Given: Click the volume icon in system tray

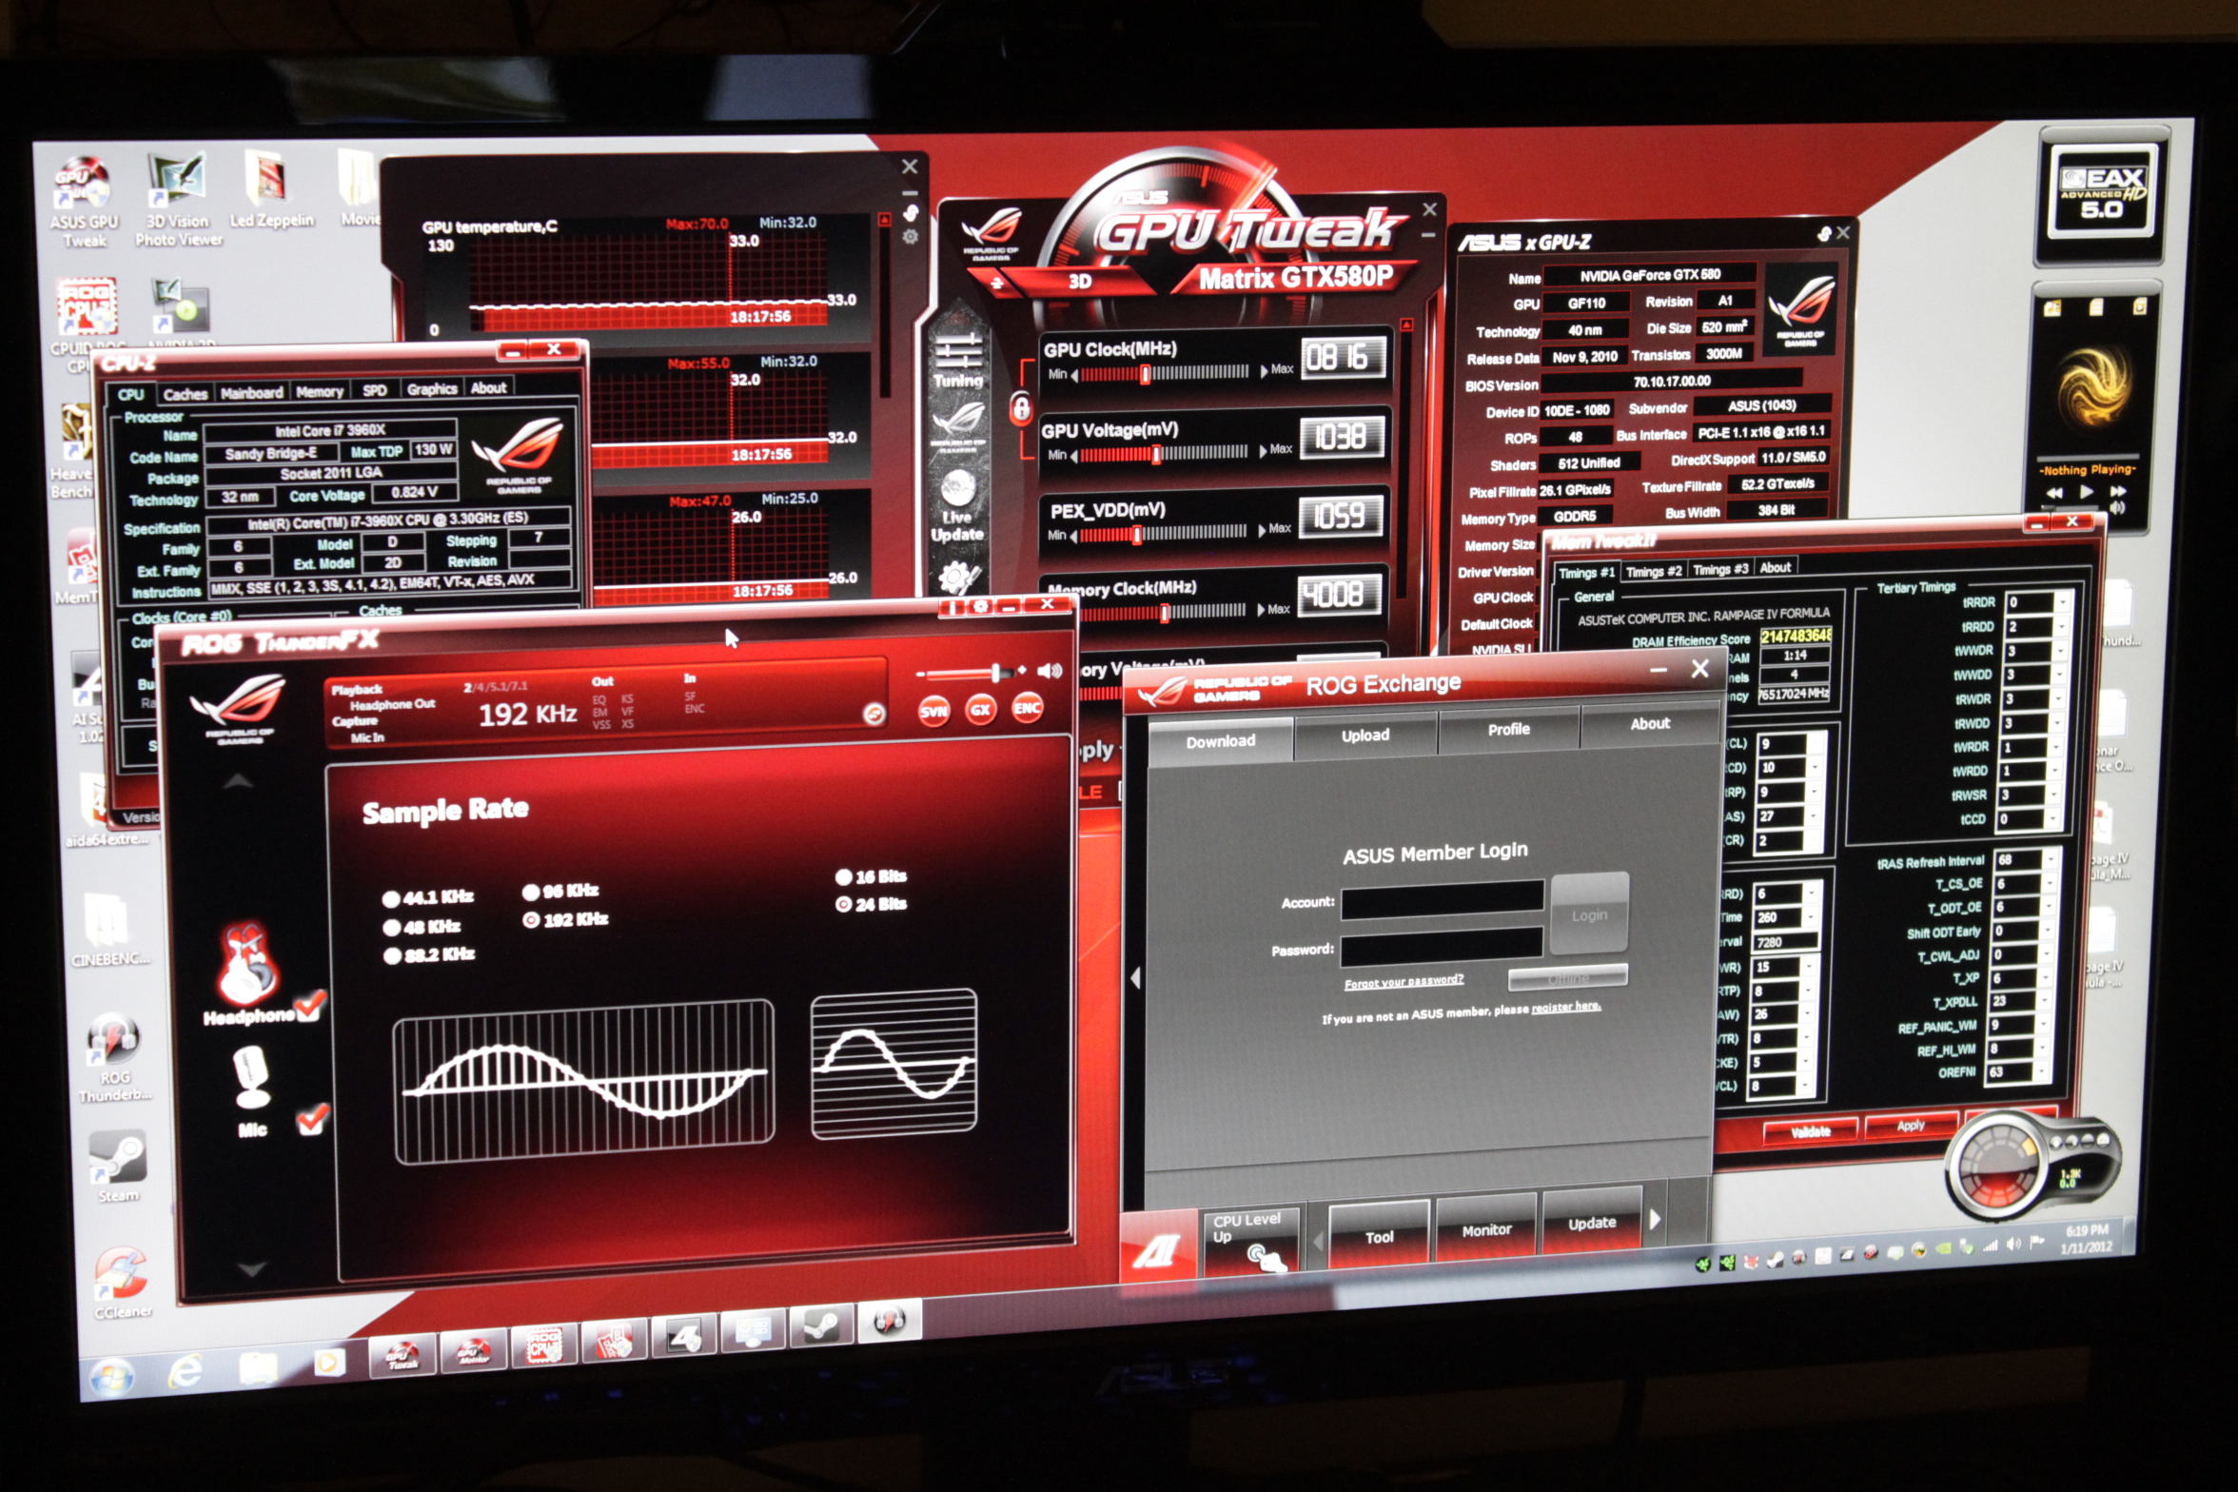Looking at the screenshot, I should pos(2013,1245).
